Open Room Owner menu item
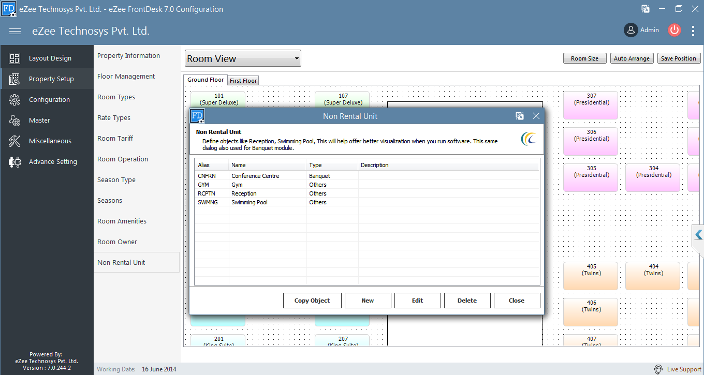 (x=118, y=242)
